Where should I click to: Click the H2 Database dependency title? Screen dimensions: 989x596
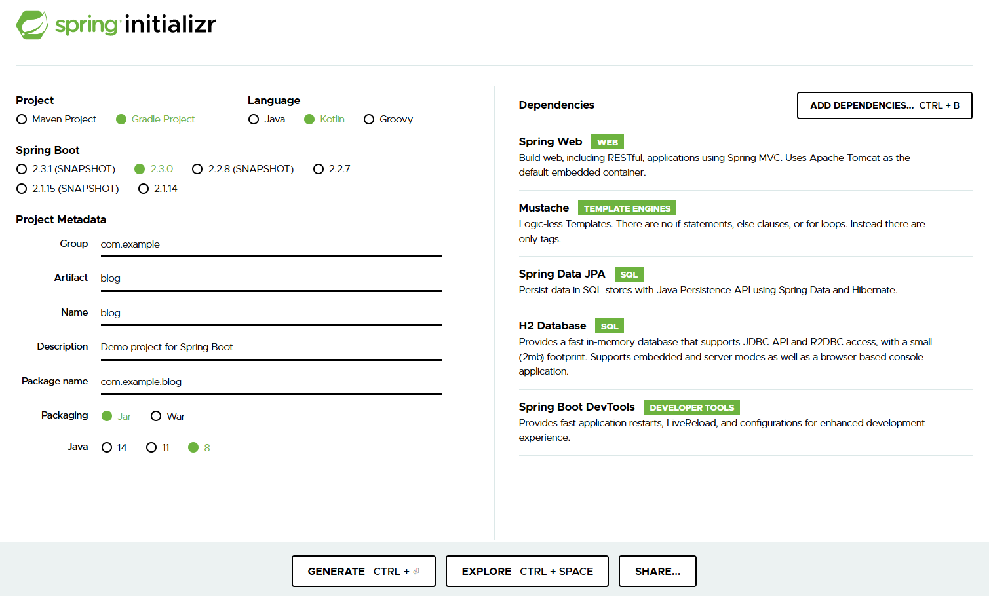tap(553, 326)
